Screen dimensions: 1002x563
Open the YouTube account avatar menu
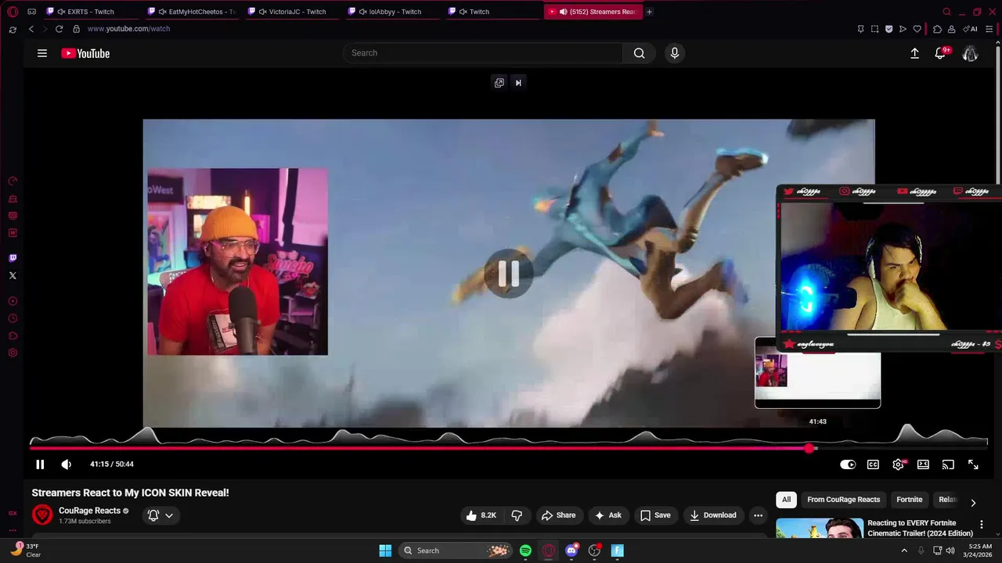(971, 53)
